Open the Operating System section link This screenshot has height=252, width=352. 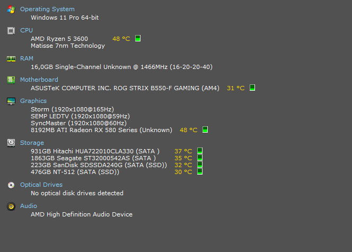pos(47,9)
